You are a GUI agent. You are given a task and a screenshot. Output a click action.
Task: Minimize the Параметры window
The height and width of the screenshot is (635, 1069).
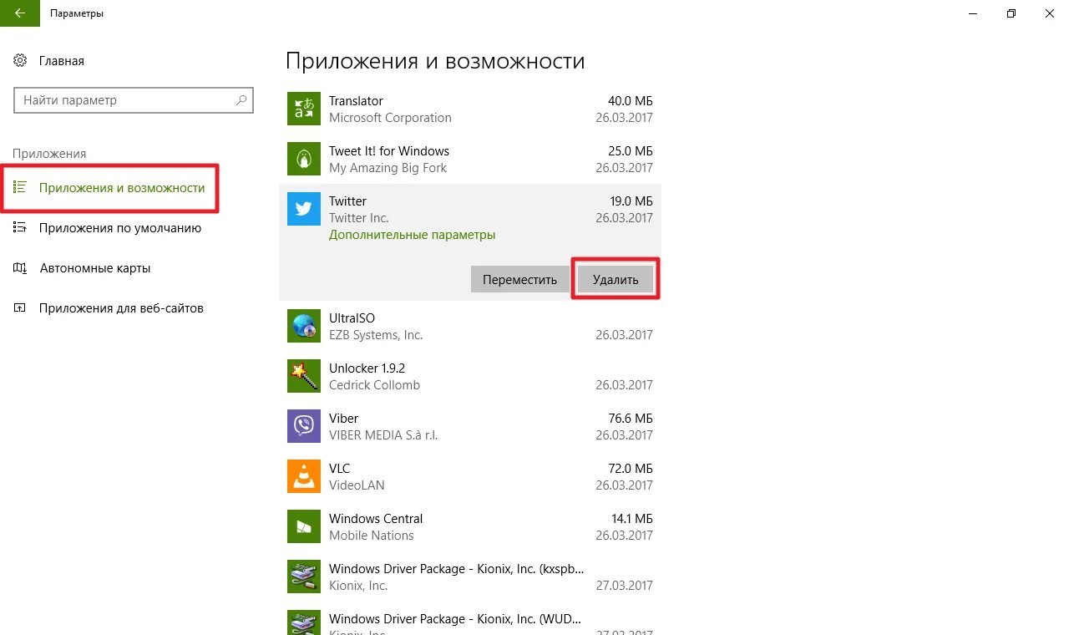tap(973, 13)
